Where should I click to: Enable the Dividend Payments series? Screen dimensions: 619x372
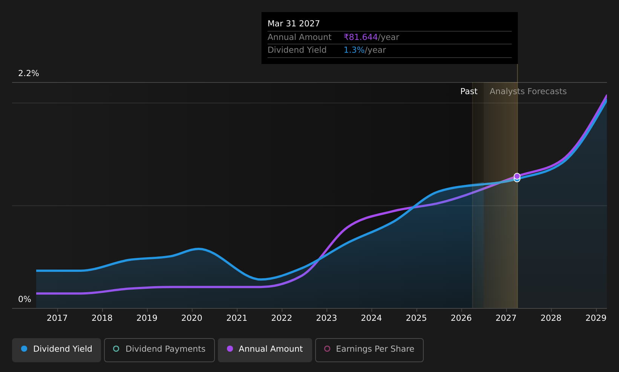(159, 350)
